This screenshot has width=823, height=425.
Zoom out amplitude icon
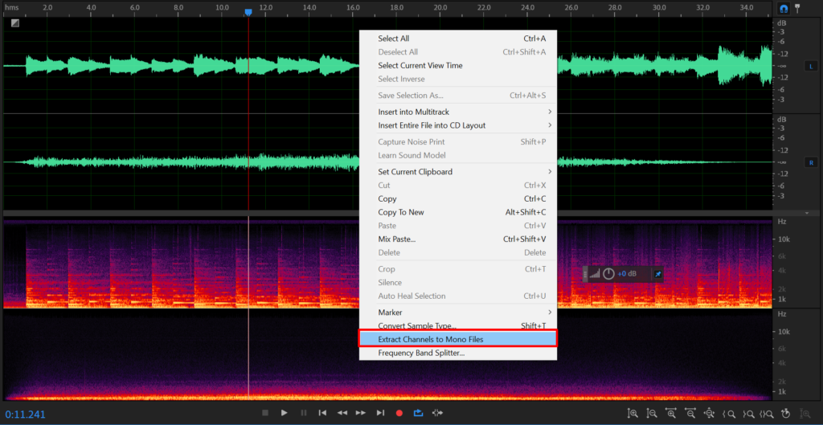[x=652, y=413]
